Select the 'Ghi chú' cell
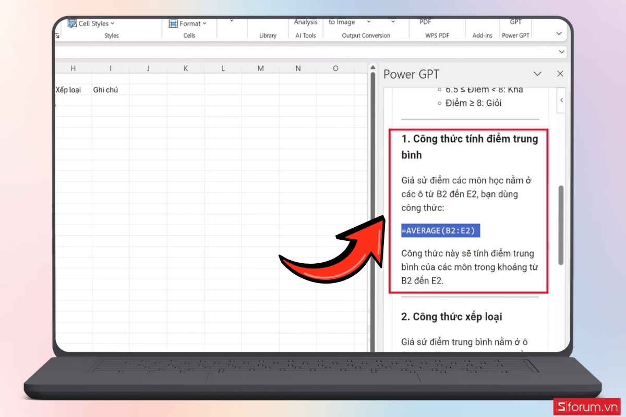 [x=111, y=90]
